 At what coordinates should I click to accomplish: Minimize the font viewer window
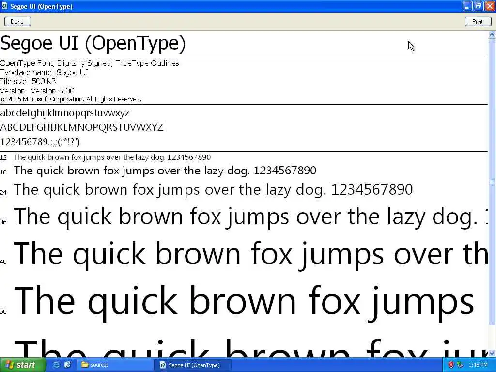pos(467,6)
